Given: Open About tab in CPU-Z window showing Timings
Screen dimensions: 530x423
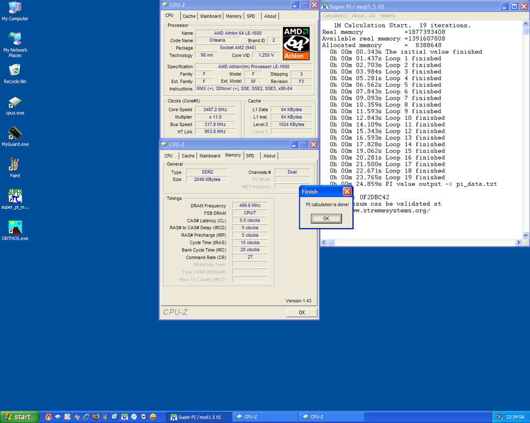Looking at the screenshot, I should point(269,156).
